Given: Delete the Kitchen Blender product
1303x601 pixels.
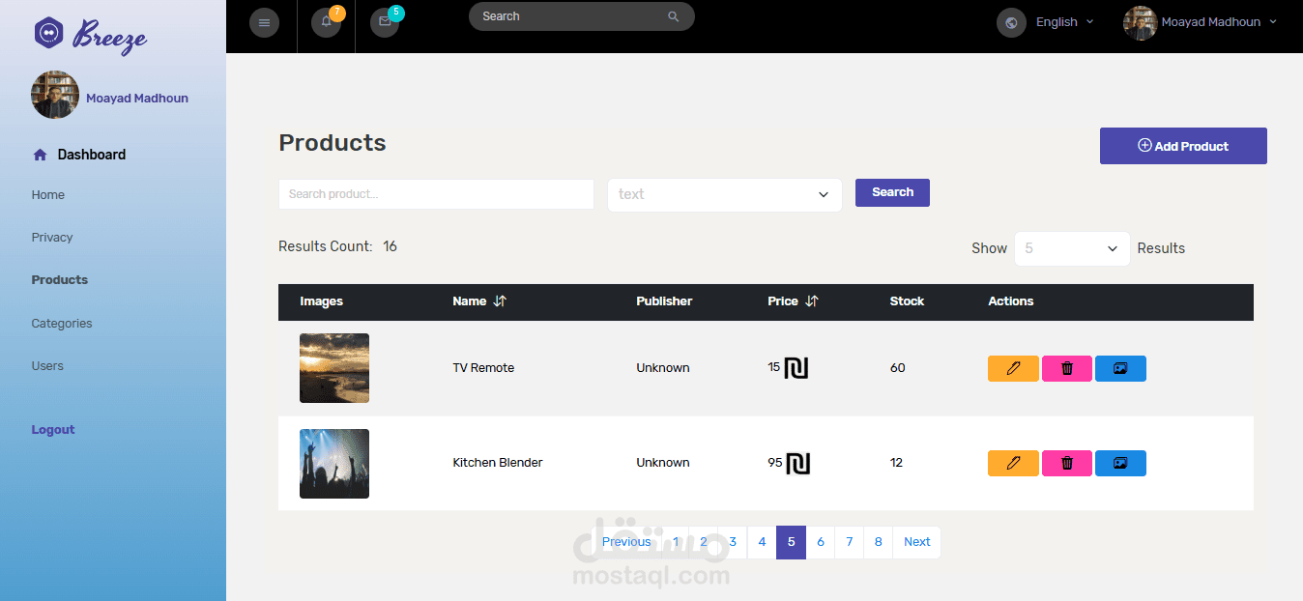Looking at the screenshot, I should click(x=1067, y=463).
